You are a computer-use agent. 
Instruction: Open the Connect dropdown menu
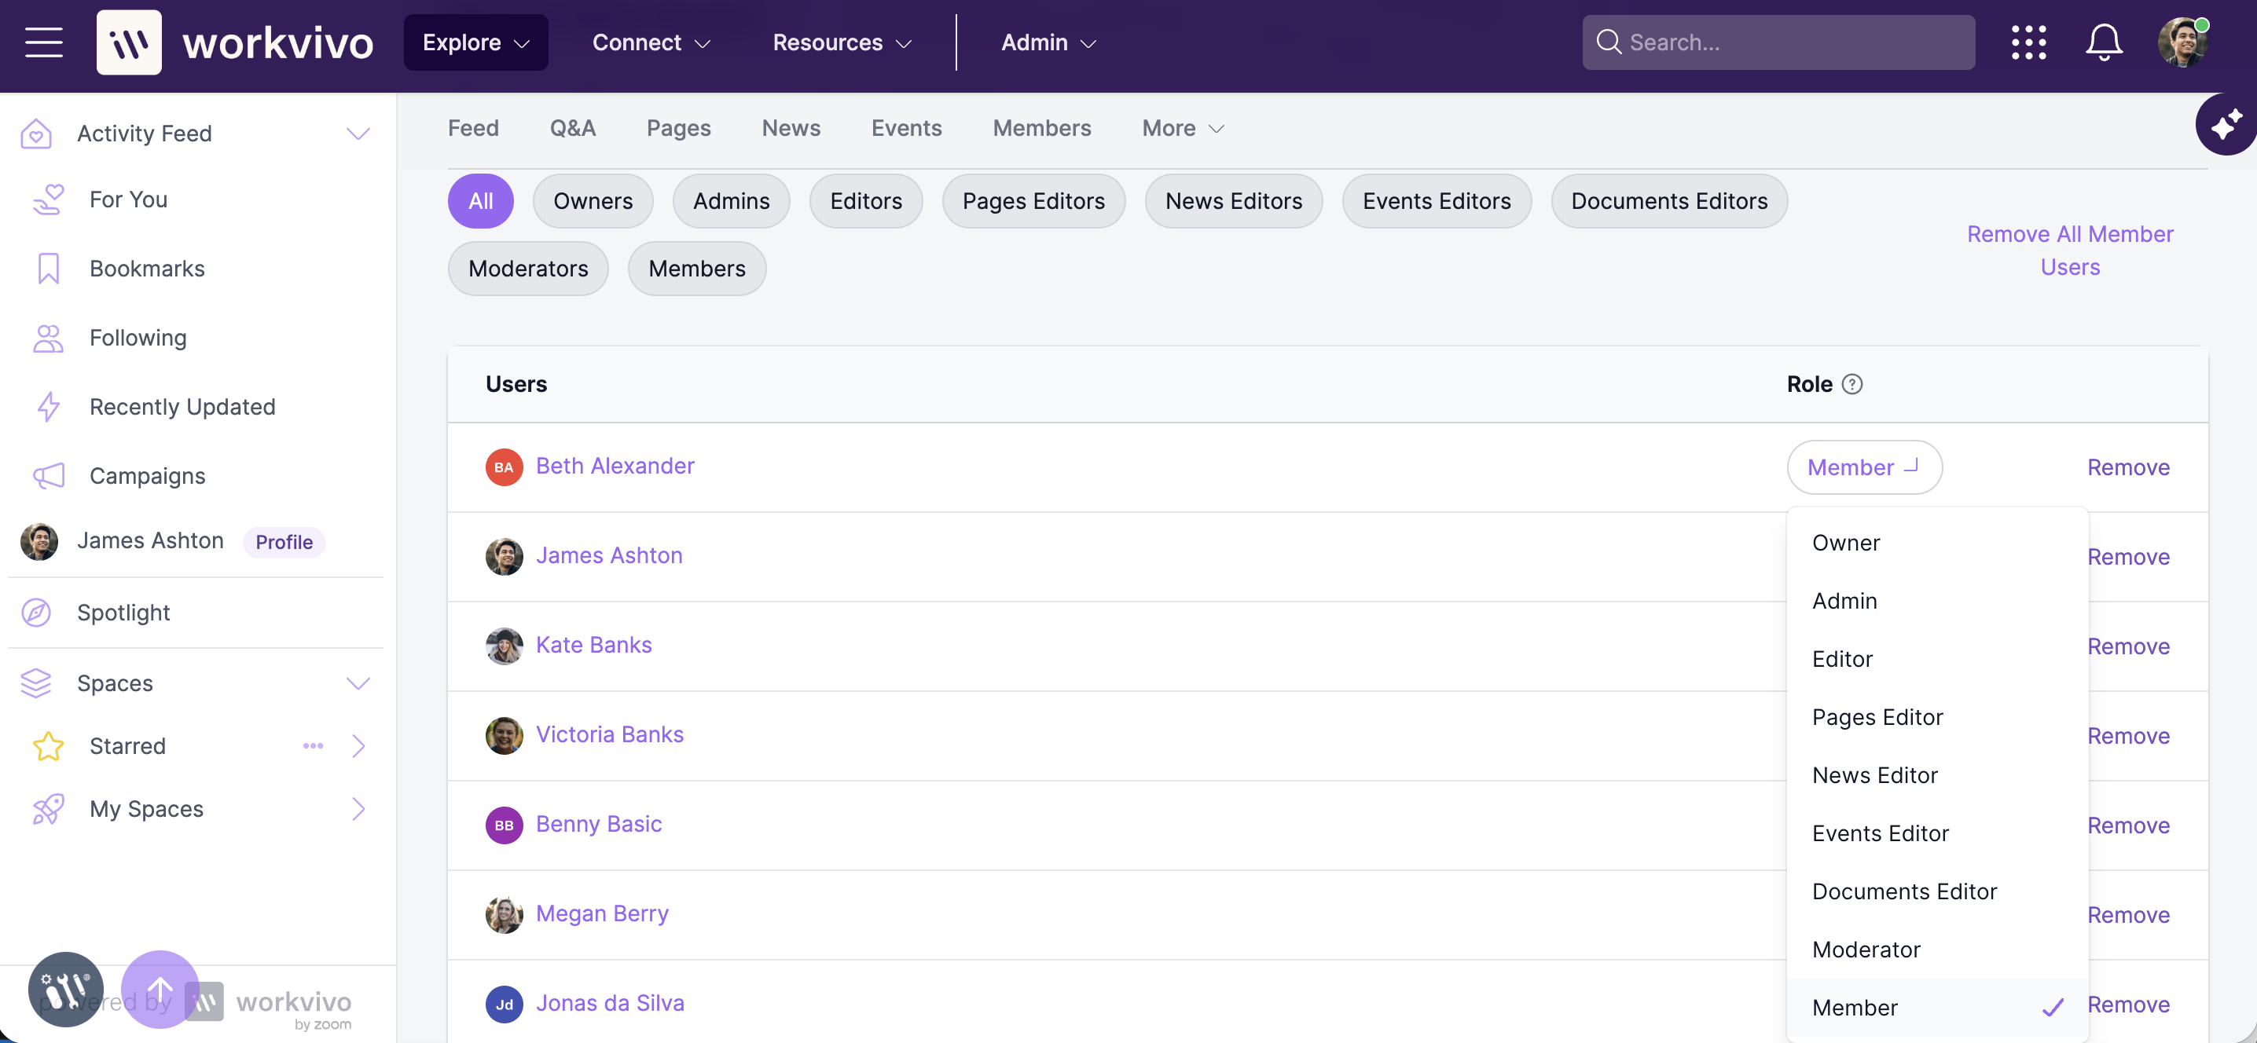click(651, 42)
